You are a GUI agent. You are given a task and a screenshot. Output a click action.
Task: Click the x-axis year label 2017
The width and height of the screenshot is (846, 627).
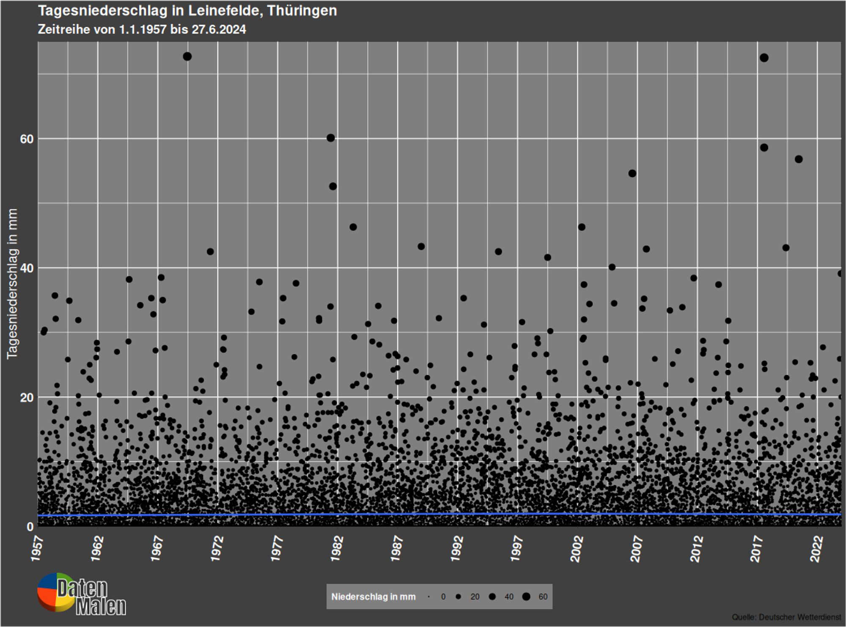pyautogui.click(x=757, y=548)
